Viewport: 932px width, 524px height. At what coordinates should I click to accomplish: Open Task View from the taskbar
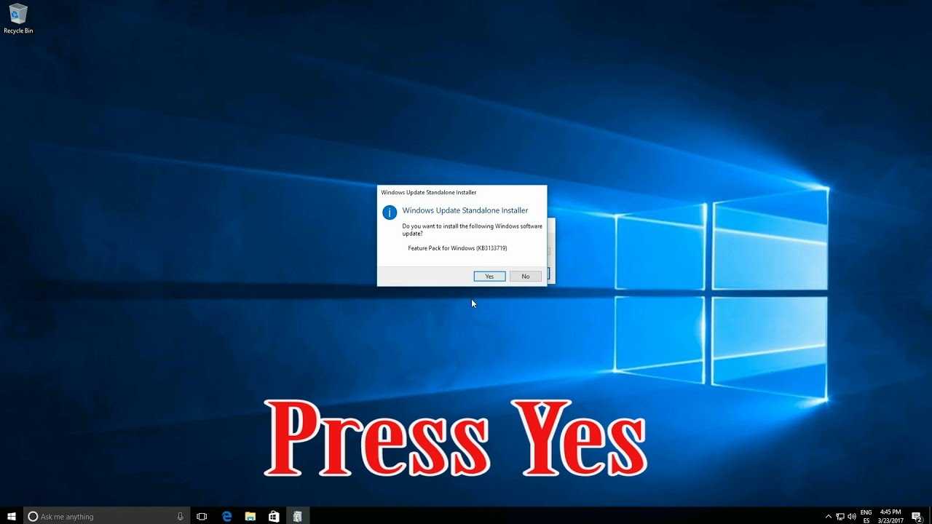pyautogui.click(x=202, y=516)
